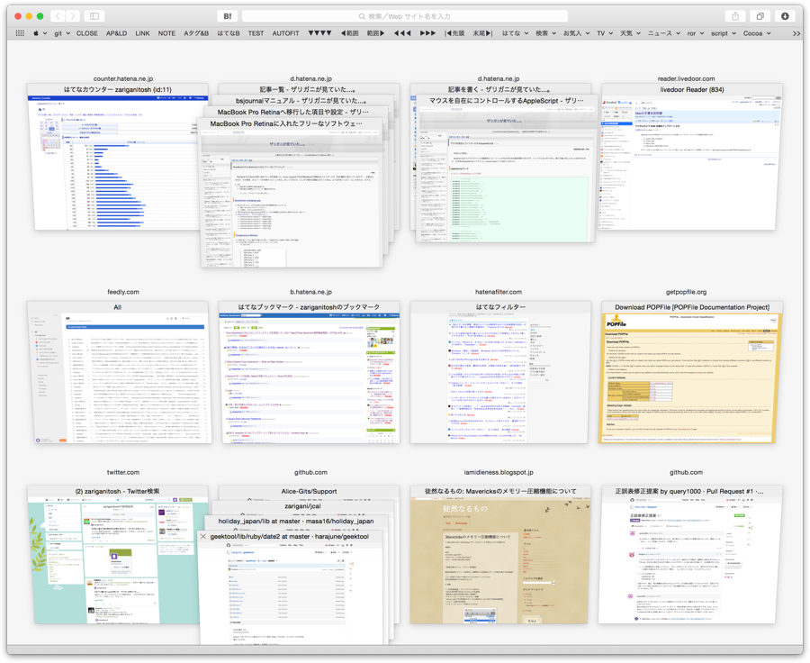
Task: Open the bsjournalマニュアル tab
Action: [x=301, y=101]
